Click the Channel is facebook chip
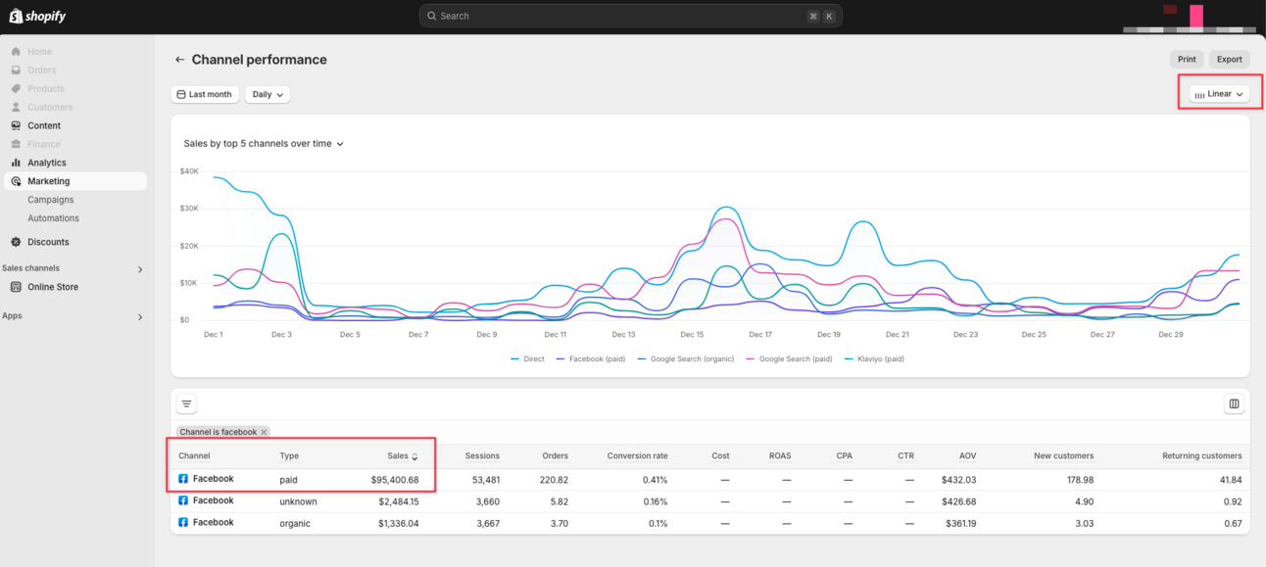This screenshot has width=1266, height=567. click(222, 432)
